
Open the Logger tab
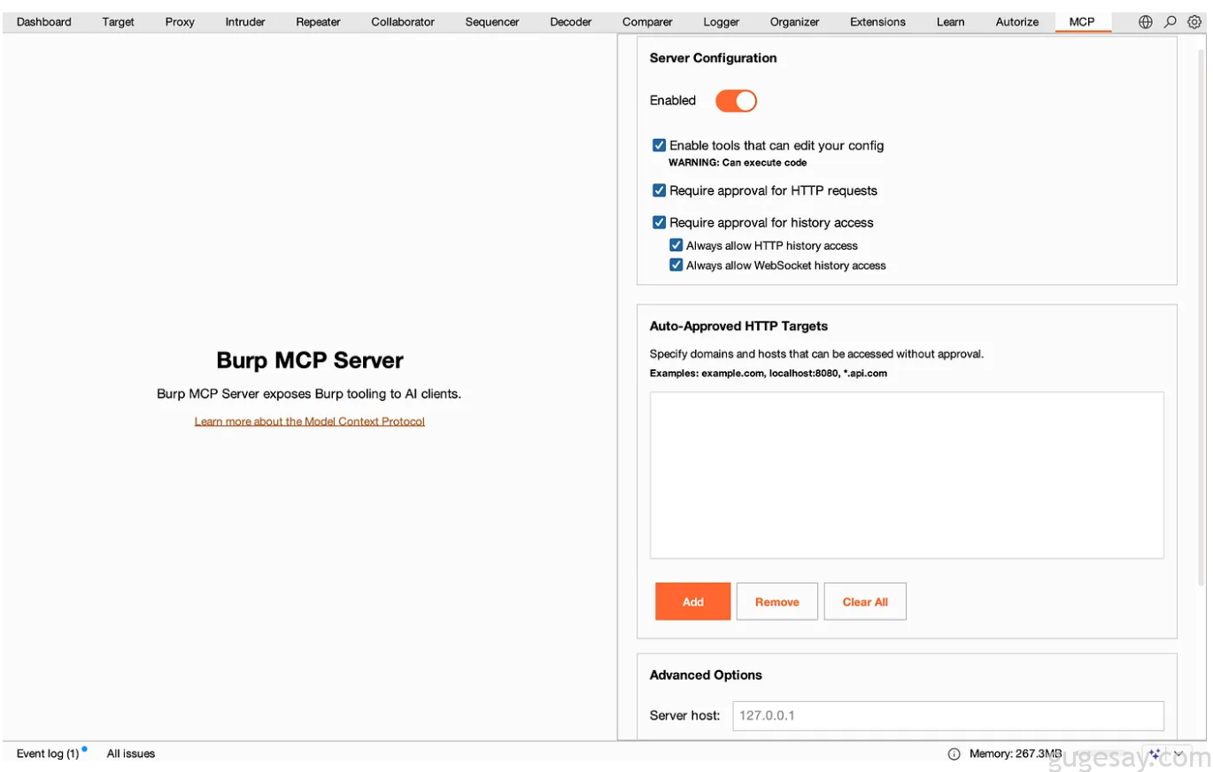click(722, 22)
